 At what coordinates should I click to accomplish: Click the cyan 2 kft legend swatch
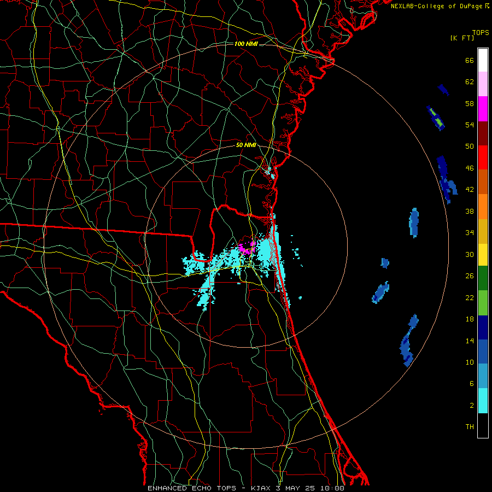[483, 401]
